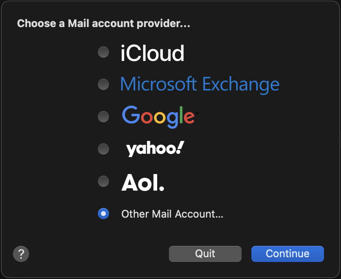Click the 'Choose a Mail account provider' heading
The image size is (341, 279).
[103, 23]
